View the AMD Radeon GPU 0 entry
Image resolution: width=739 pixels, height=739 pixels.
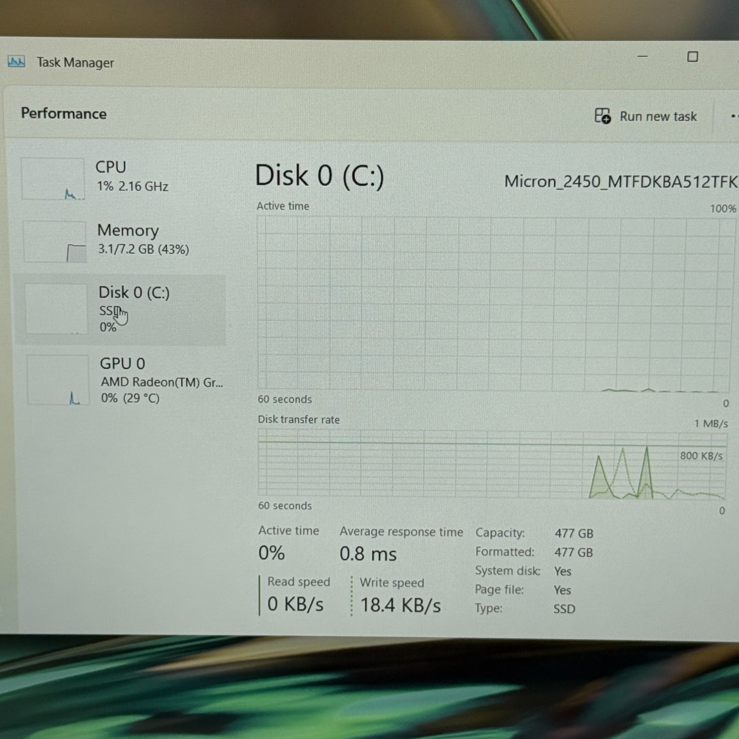(x=161, y=380)
